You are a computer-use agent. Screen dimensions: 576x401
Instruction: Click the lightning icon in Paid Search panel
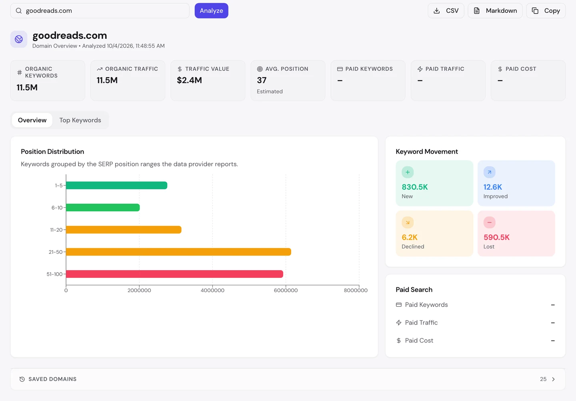coord(399,323)
